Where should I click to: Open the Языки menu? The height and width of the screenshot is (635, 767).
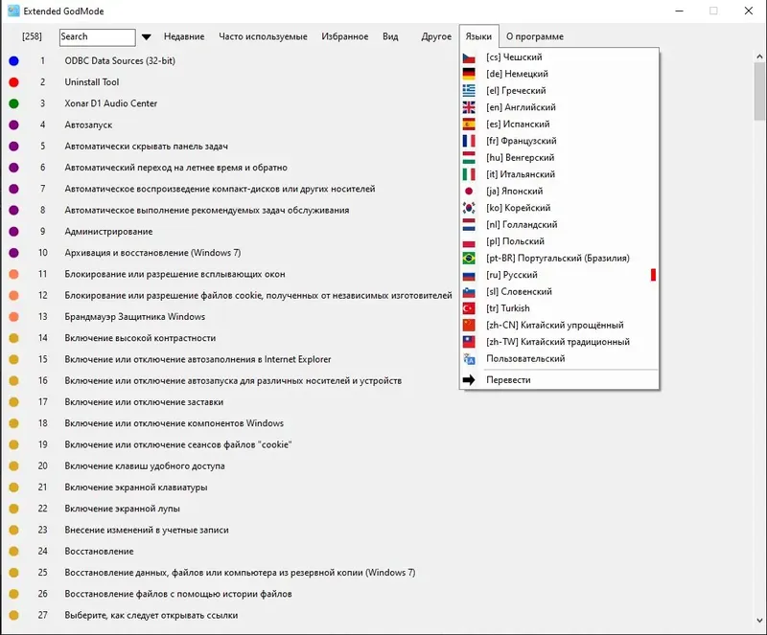[x=479, y=34]
